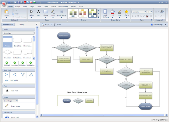Click the Add Below green arrow
The image size is (169, 122).
click(31, 63)
